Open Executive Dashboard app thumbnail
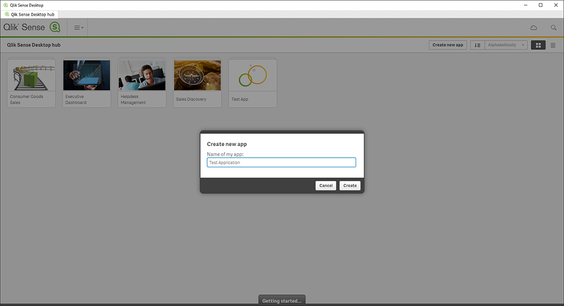This screenshot has width=564, height=306. click(x=87, y=75)
